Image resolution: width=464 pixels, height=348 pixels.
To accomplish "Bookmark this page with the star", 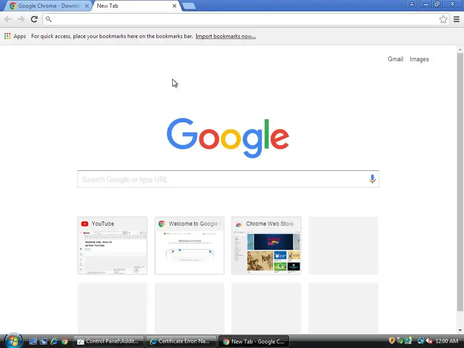I will point(443,19).
